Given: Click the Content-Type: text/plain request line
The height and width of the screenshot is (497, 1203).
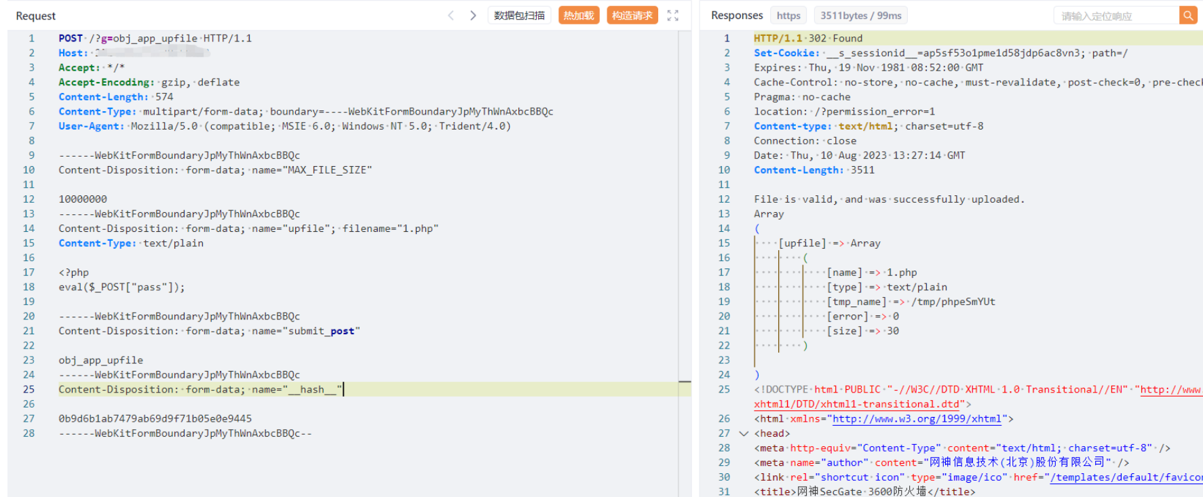Looking at the screenshot, I should pos(131,243).
